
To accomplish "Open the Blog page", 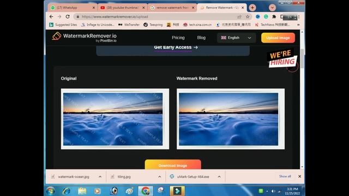I will 201,38.
